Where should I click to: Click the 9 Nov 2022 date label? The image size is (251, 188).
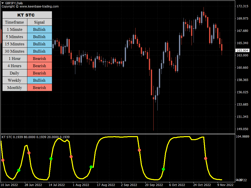[225, 185]
